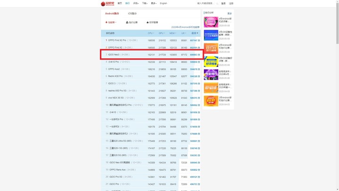The width and height of the screenshot is (339, 191).
Task: Select the 性价比榜 value ranking tab
Action: [x=132, y=22]
